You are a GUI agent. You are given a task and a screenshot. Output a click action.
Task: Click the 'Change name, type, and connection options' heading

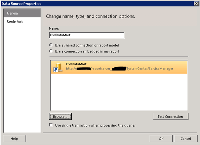(90, 16)
